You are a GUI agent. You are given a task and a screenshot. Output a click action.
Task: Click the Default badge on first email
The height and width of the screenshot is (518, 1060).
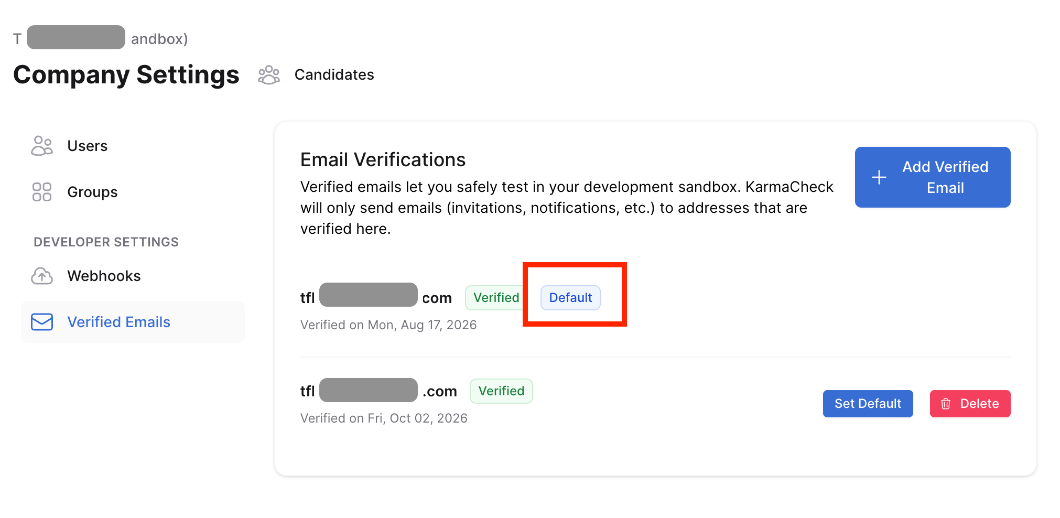[x=570, y=298]
